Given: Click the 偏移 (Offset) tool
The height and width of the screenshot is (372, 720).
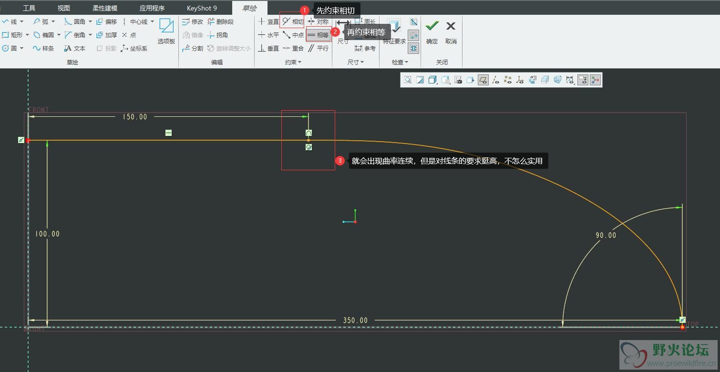Looking at the screenshot, I should pyautogui.click(x=107, y=21).
